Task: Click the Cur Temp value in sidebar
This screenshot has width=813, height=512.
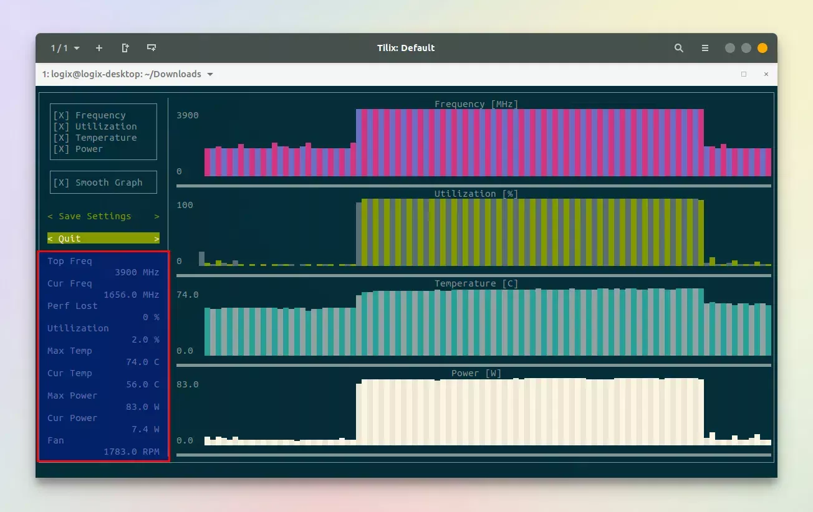Action: tap(142, 384)
